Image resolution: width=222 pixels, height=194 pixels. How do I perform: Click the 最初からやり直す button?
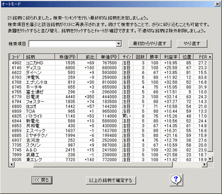150,43
